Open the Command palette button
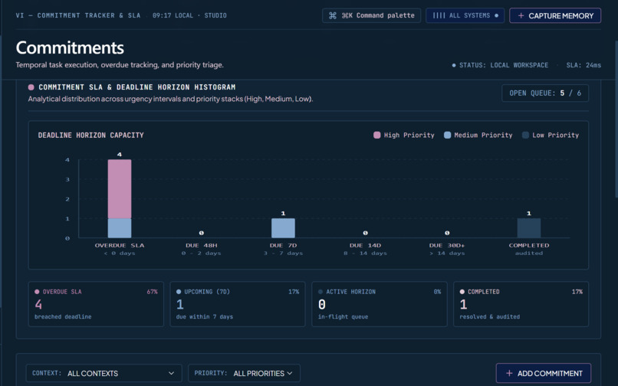The width and height of the screenshot is (618, 386). coord(371,16)
